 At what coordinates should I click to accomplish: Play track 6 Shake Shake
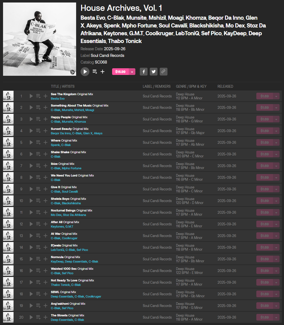(31, 154)
